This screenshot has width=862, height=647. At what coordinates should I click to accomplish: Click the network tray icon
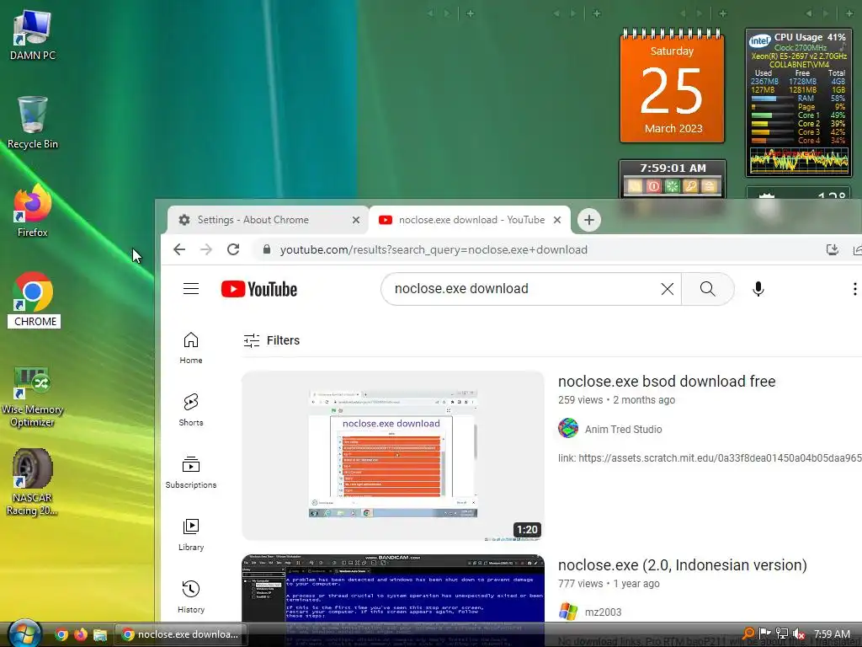(782, 634)
